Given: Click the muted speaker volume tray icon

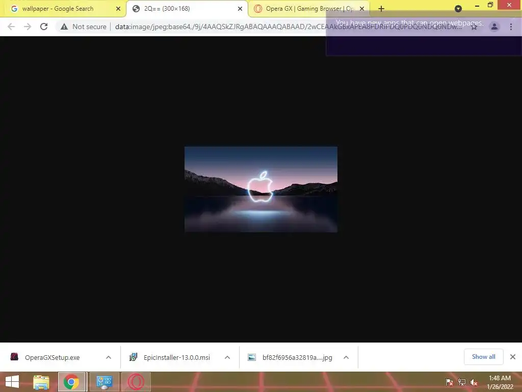Looking at the screenshot, I should (474, 382).
